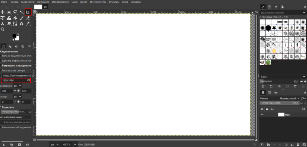Toggle 'Разрешить наращивание' checkbox
Image resolution: width=307 pixels, height=147 pixels.
point(1,66)
